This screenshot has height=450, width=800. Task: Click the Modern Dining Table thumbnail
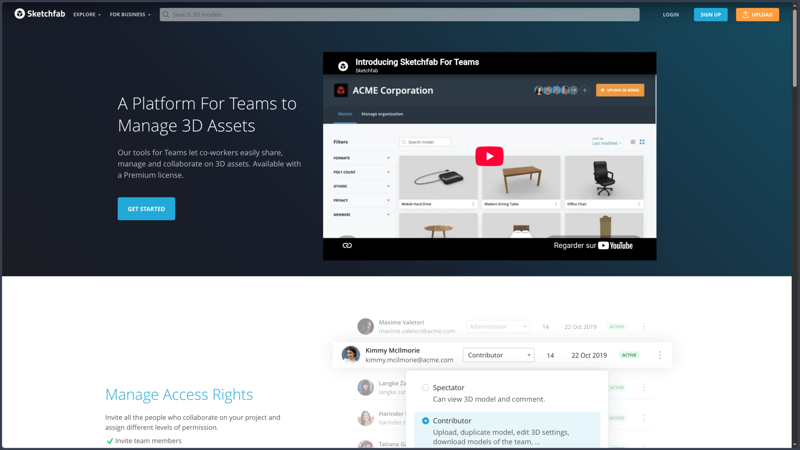(x=521, y=177)
